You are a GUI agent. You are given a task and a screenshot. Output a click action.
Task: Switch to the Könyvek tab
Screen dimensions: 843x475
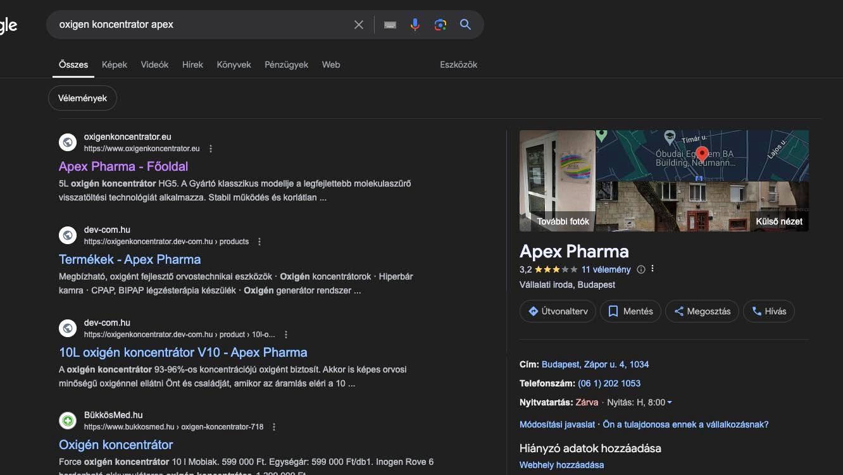pyautogui.click(x=234, y=65)
